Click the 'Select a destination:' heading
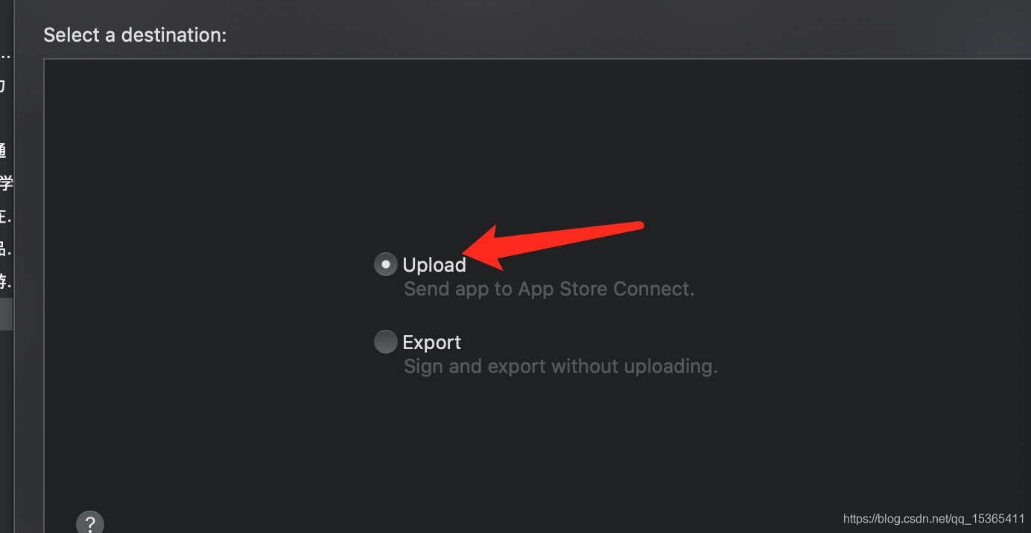Image resolution: width=1031 pixels, height=533 pixels. pos(135,35)
